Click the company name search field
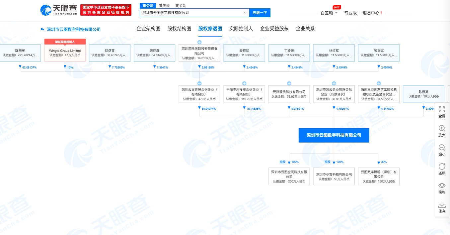The height and width of the screenshot is (235, 450). pos(191,13)
